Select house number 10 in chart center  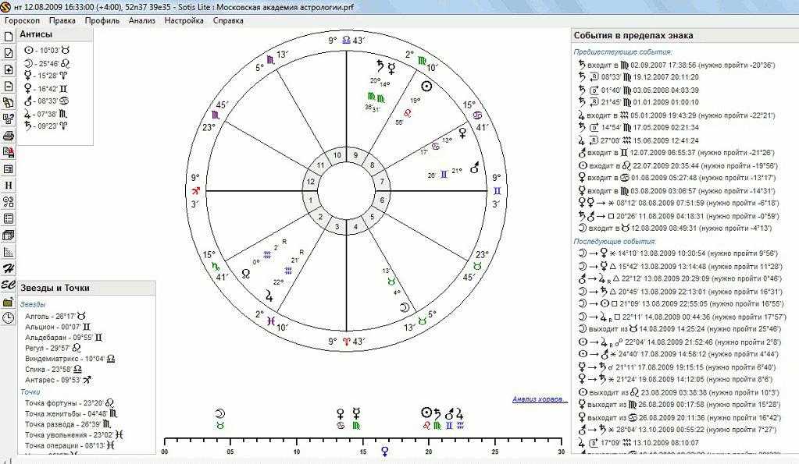pyautogui.click(x=337, y=155)
